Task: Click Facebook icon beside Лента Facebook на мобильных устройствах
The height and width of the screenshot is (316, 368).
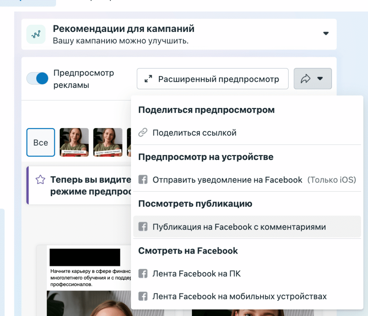Action: (143, 296)
